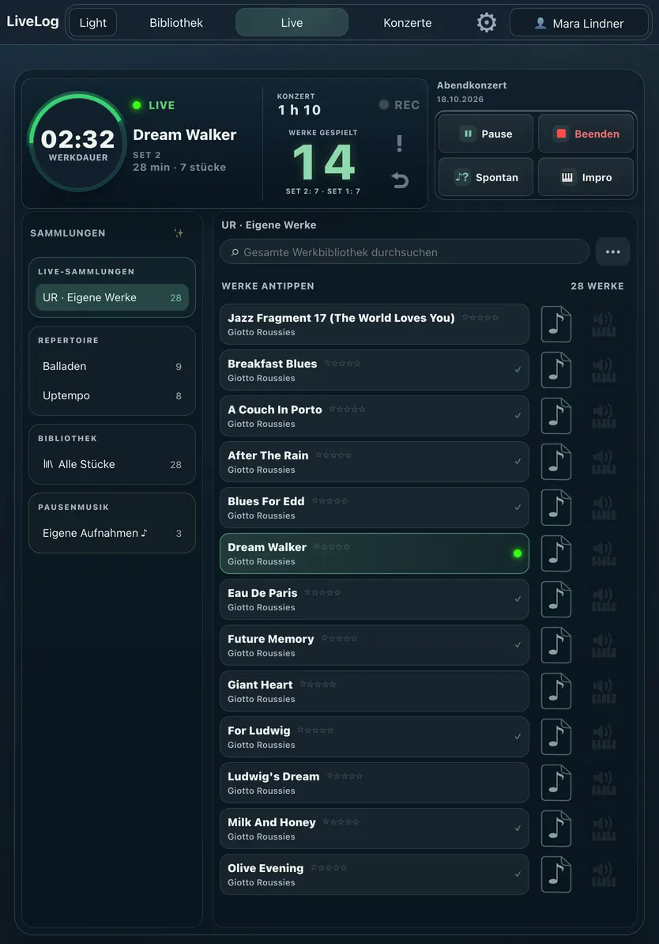Image resolution: width=659 pixels, height=944 pixels.
Task: Open Eigene Aufnahmen under Pausenmusik
Action: click(112, 533)
